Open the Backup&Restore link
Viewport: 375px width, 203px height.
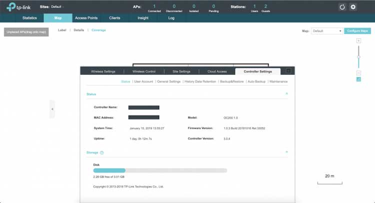coord(230,81)
